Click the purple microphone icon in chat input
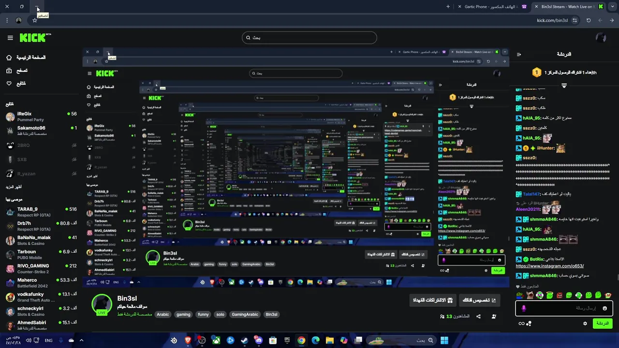This screenshot has width=619, height=348. [523, 308]
